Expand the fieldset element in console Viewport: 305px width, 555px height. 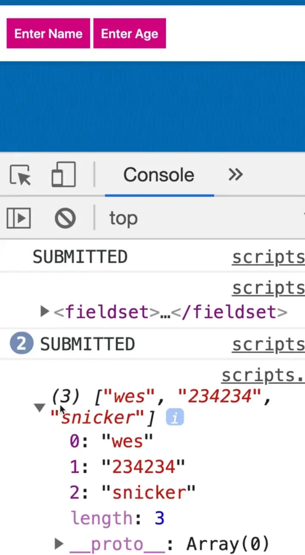(44, 311)
